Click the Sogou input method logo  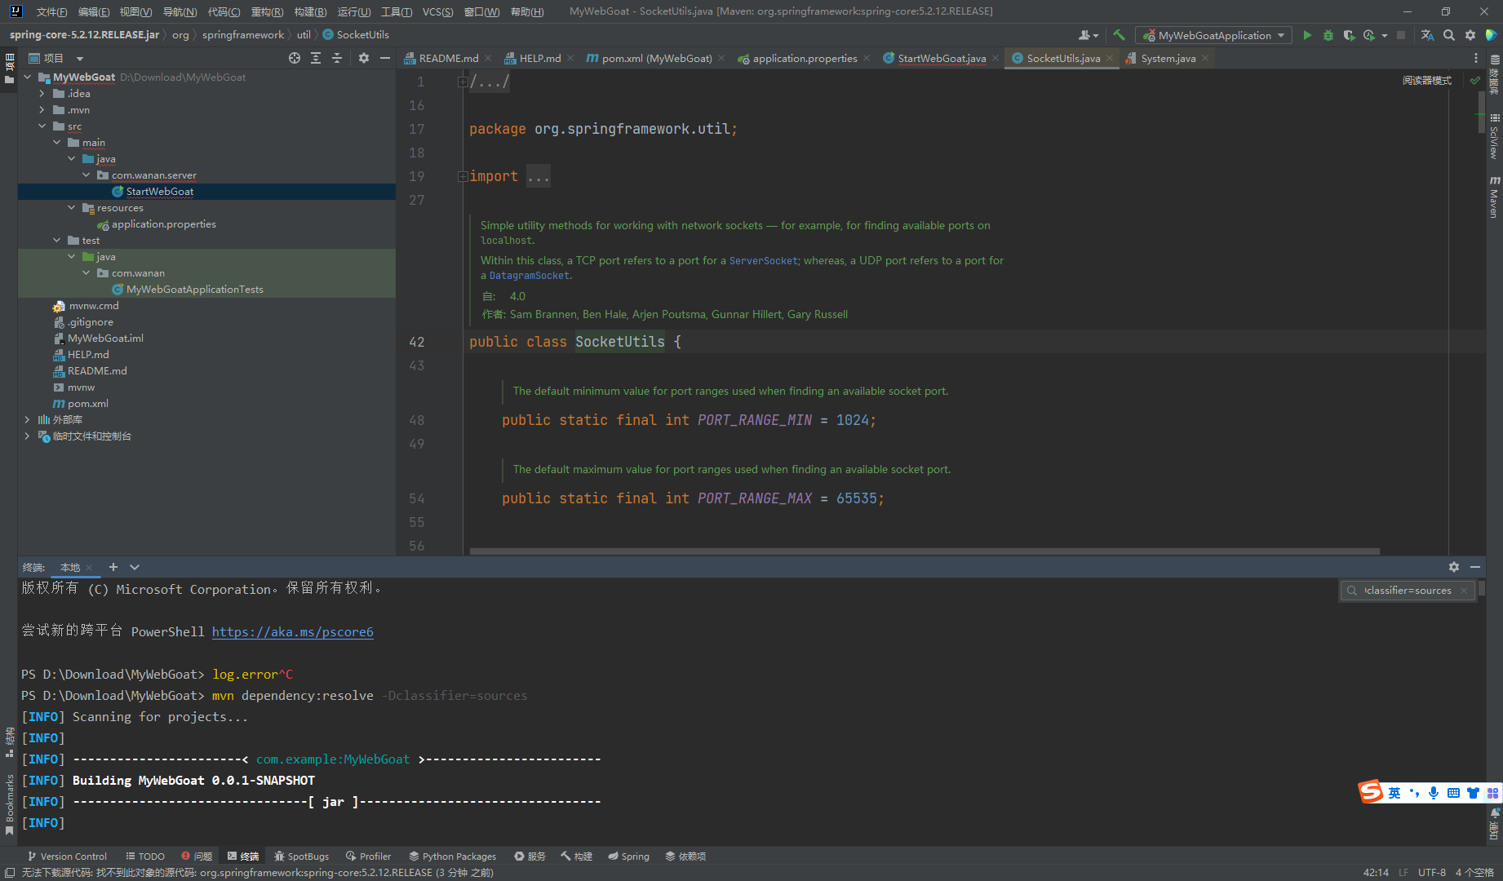tap(1371, 791)
